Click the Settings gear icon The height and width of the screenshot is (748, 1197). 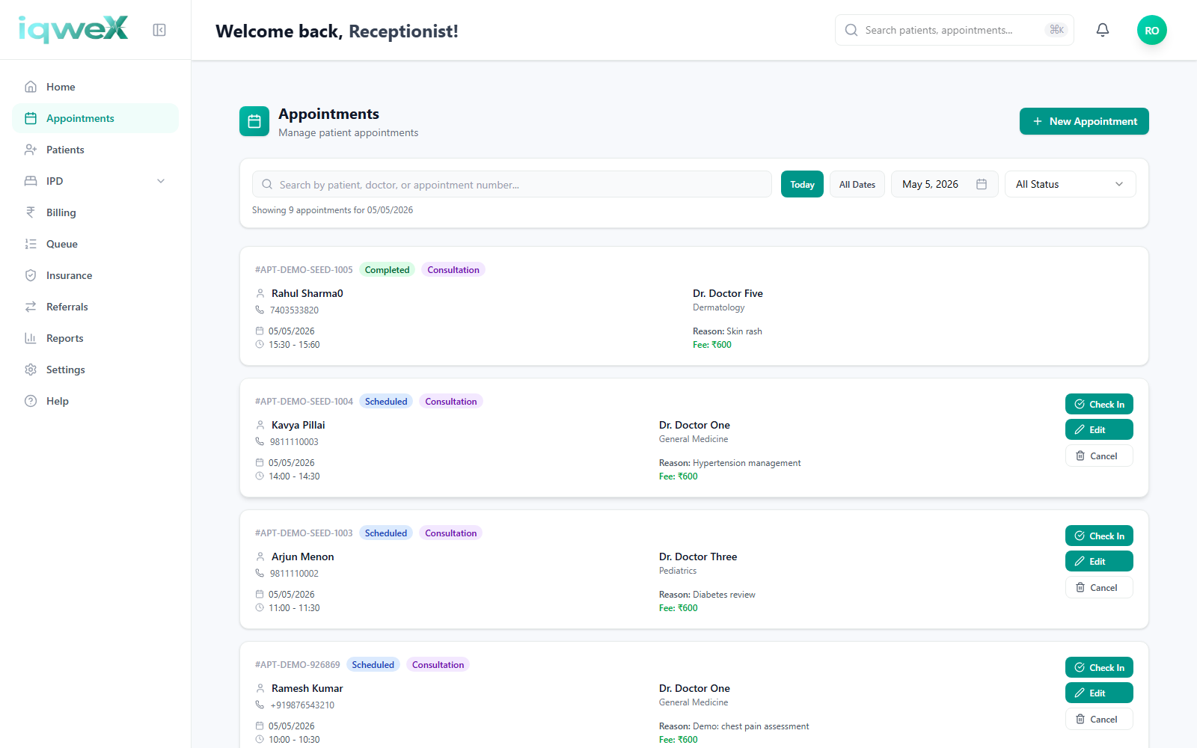pyautogui.click(x=31, y=370)
